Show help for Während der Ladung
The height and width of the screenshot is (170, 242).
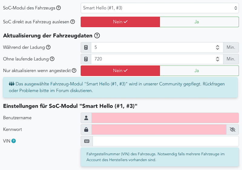tap(48, 47)
